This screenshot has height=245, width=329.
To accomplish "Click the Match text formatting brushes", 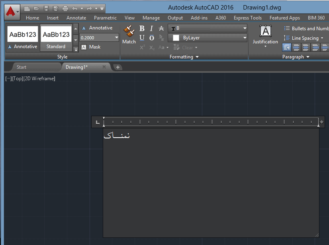I will (129, 35).
